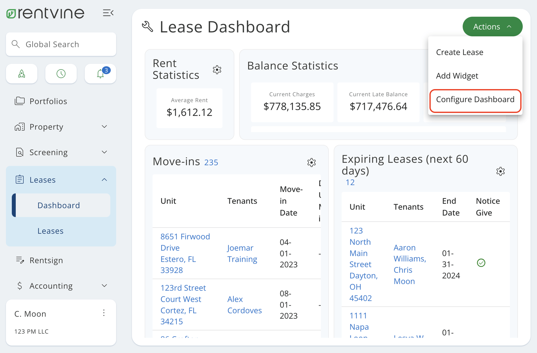Open tenant Joemar Training
537x353 pixels.
[242, 253]
